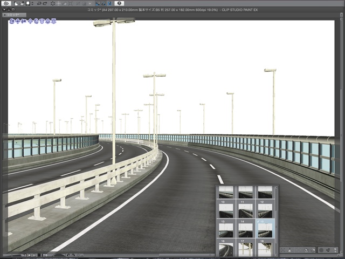Select the move object 3D control icon
345x259 pixels.
[31, 21]
